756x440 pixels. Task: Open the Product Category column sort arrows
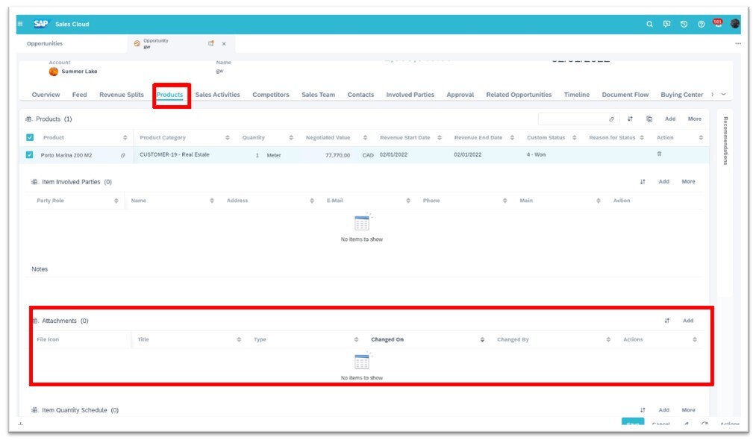[x=227, y=138]
